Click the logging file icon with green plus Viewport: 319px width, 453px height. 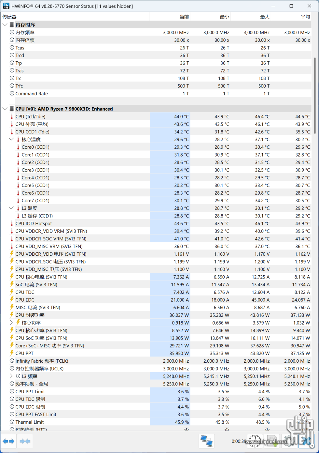point(272,441)
